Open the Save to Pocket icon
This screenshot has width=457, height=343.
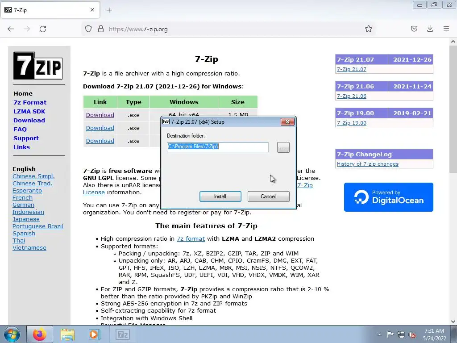[x=414, y=29]
